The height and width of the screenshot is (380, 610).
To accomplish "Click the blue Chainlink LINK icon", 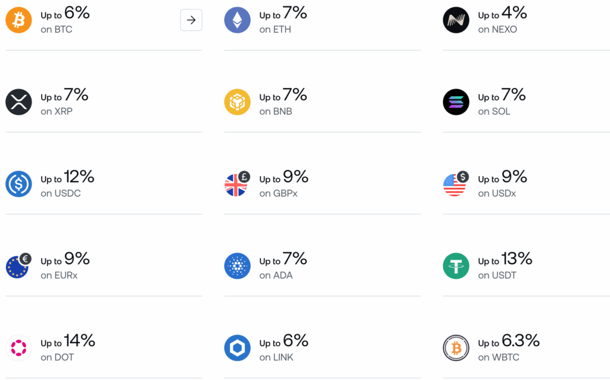I will coord(237,348).
